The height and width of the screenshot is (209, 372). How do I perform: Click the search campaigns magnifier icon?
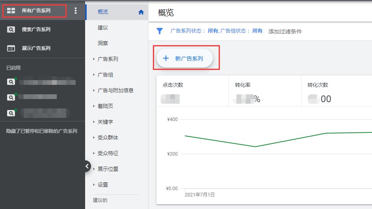(x=11, y=29)
